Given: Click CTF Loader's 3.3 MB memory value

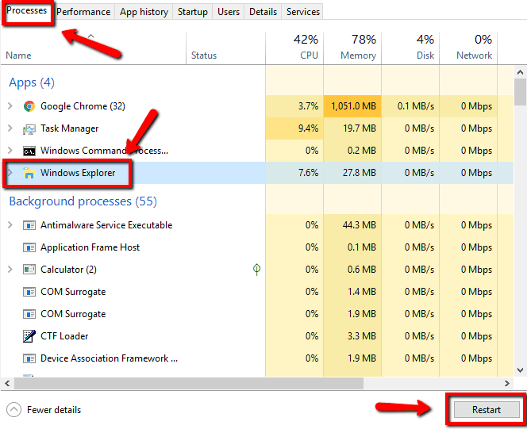Looking at the screenshot, I should coord(362,335).
